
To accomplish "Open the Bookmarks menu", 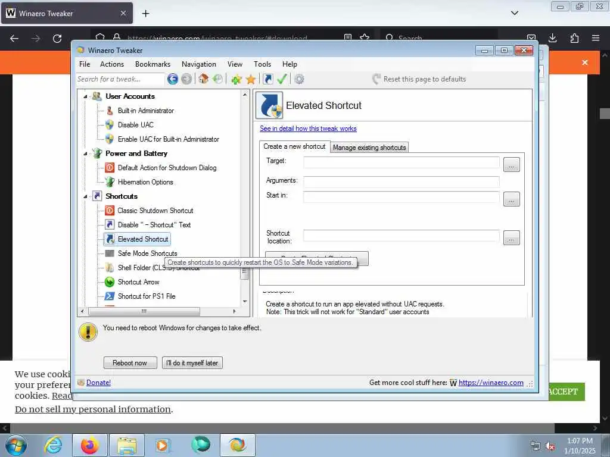I will pos(153,64).
